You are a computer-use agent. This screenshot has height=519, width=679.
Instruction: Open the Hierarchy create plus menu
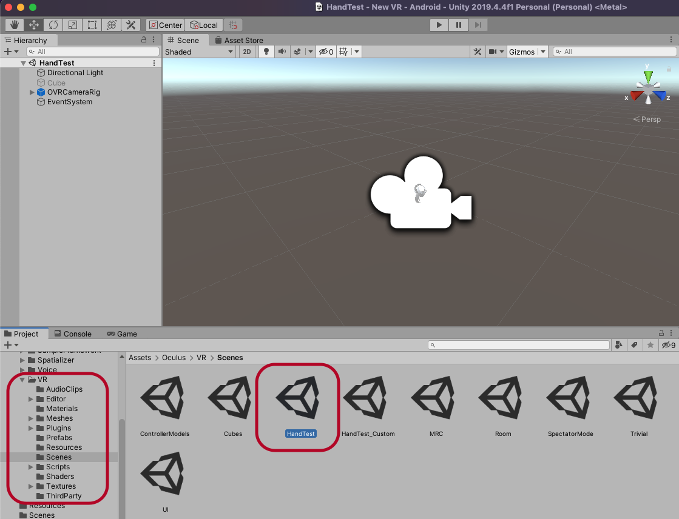11,52
